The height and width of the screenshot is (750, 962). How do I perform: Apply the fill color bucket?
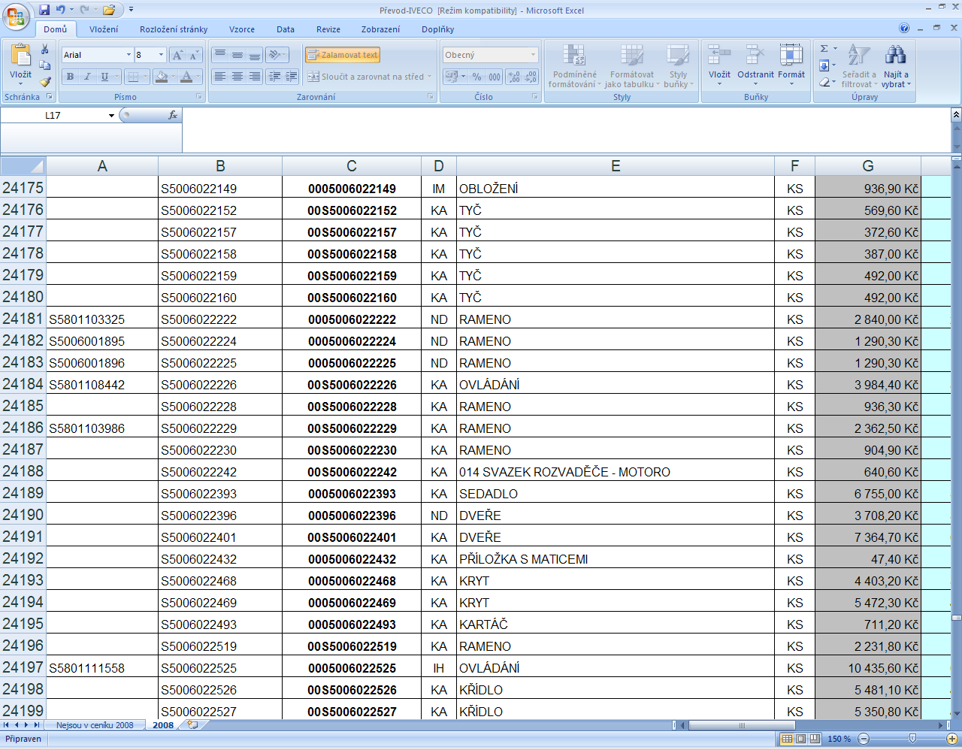(x=161, y=77)
